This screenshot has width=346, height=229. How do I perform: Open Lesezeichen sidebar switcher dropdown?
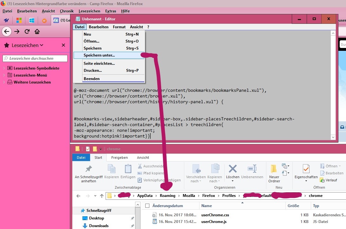[x=42, y=45]
